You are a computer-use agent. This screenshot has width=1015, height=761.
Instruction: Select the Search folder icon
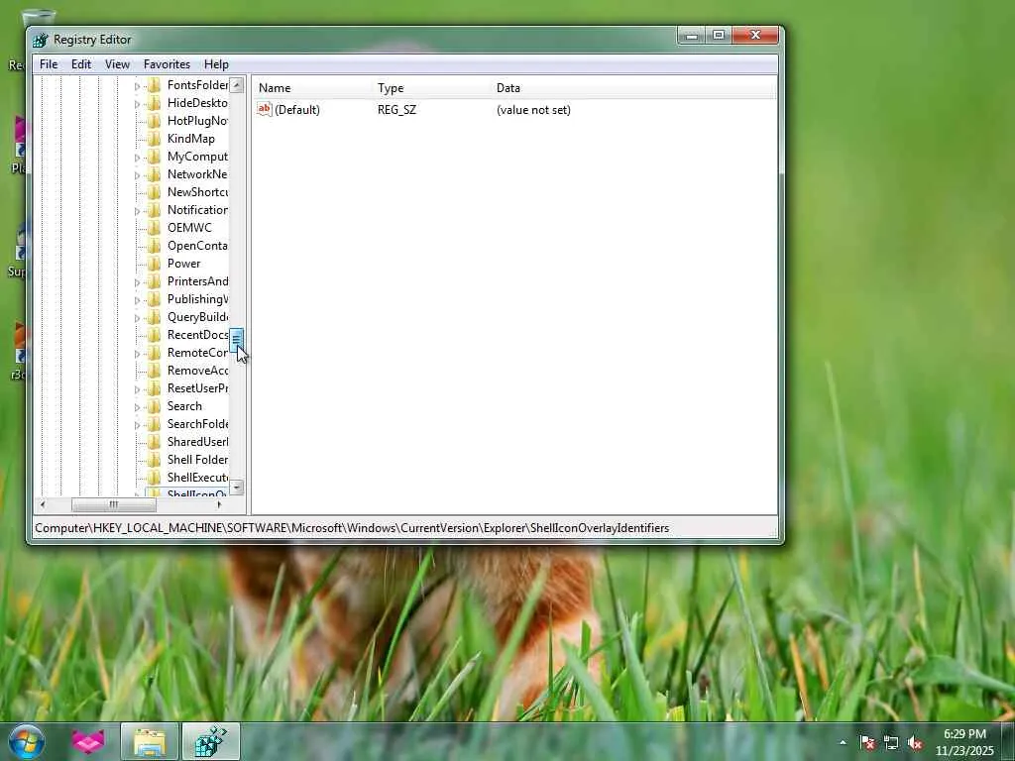(154, 405)
